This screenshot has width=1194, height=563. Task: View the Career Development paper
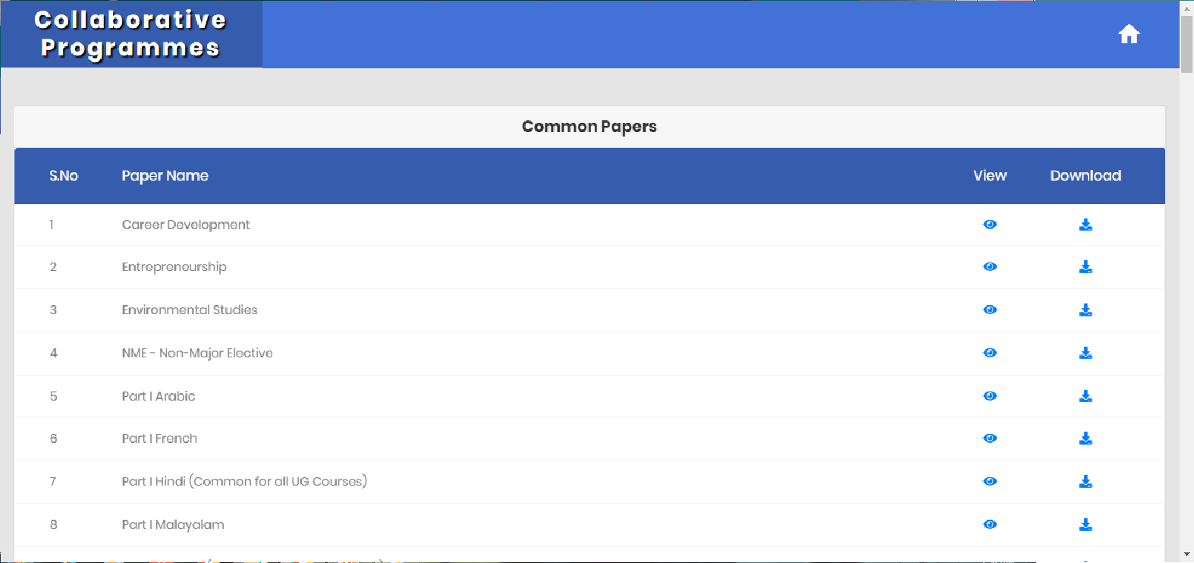point(990,225)
